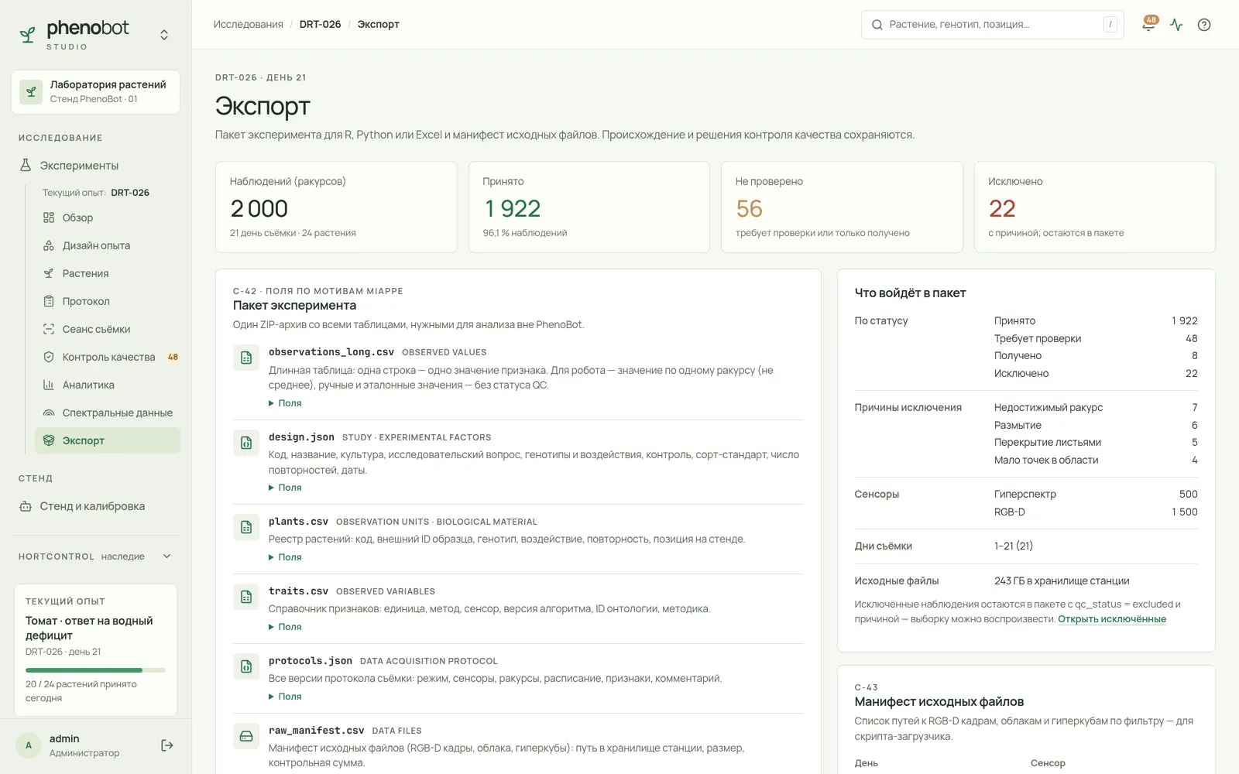Click the Не проверено 56 stat card
This screenshot has height=774, width=1239.
tap(842, 207)
